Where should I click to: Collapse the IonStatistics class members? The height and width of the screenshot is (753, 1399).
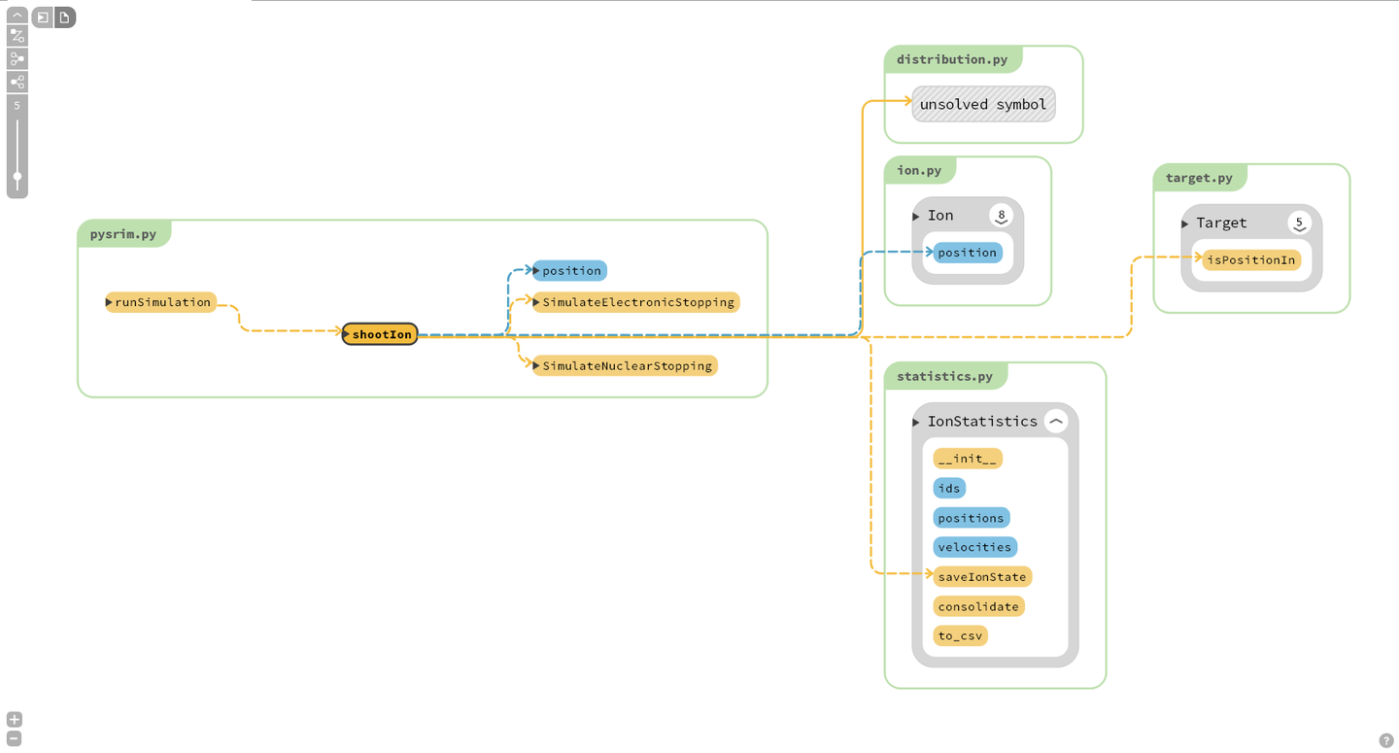click(x=1056, y=422)
